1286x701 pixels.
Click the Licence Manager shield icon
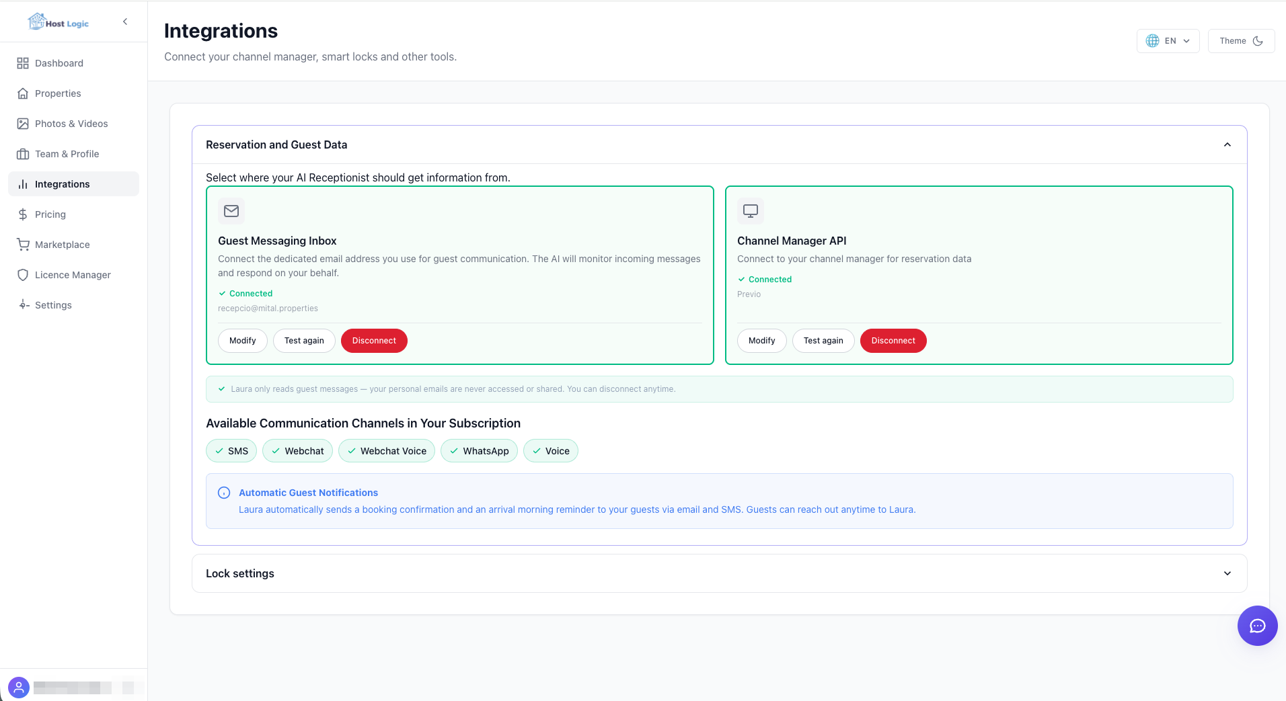pyautogui.click(x=23, y=275)
